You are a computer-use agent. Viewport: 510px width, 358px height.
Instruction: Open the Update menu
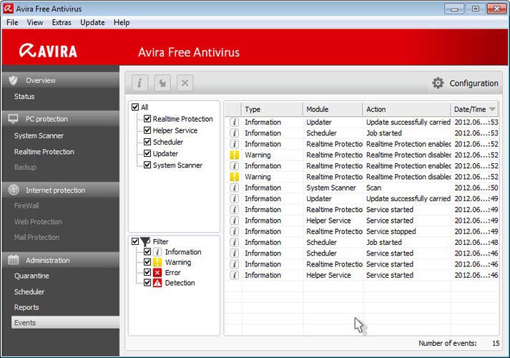pyautogui.click(x=92, y=22)
